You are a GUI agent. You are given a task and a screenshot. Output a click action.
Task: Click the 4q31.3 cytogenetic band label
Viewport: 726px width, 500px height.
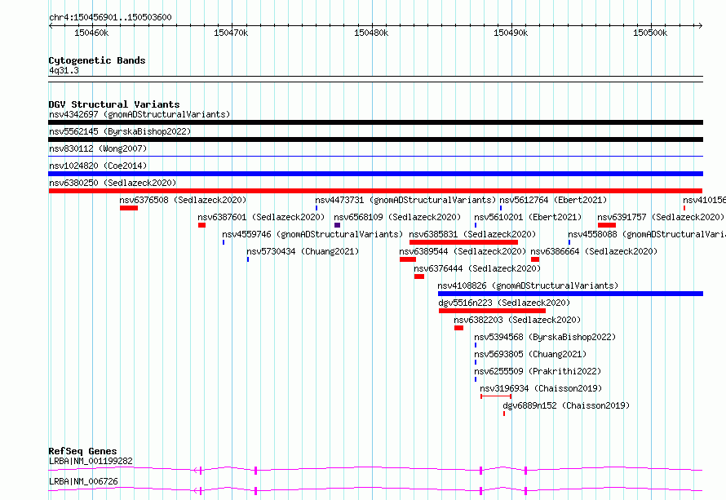tap(64, 70)
